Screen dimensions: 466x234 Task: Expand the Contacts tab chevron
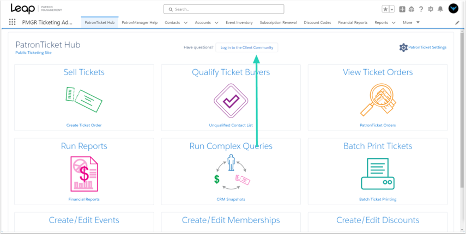click(186, 22)
